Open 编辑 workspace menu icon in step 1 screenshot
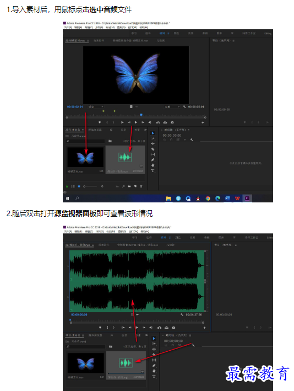 [x=168, y=33]
